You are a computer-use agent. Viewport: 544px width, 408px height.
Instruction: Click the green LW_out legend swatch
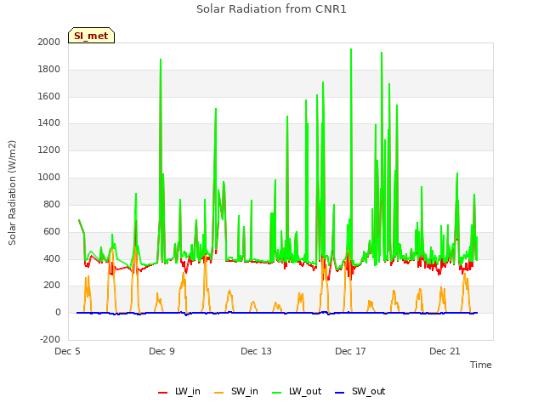pos(277,393)
